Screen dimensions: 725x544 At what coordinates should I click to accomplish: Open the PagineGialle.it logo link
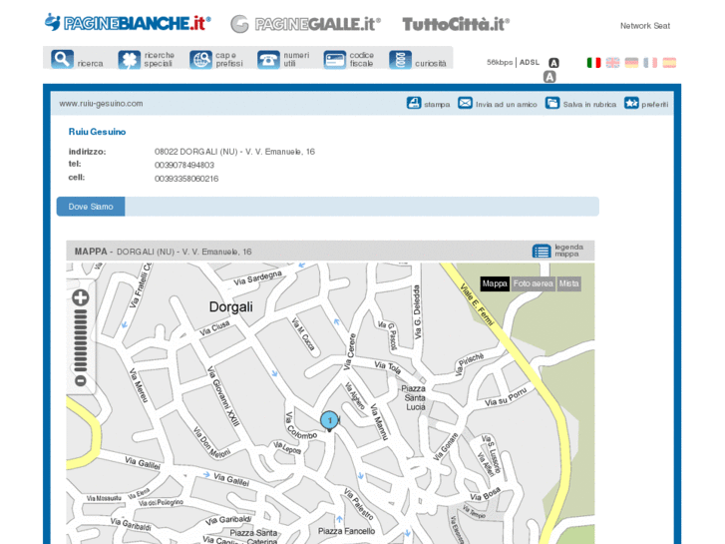tap(305, 24)
